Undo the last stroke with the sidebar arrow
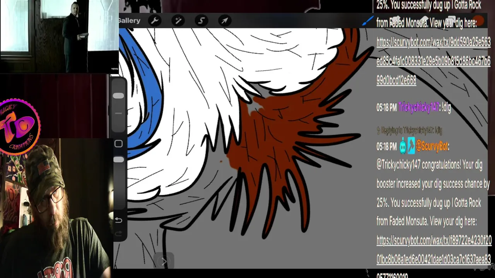This screenshot has height=278, width=495. (x=119, y=220)
